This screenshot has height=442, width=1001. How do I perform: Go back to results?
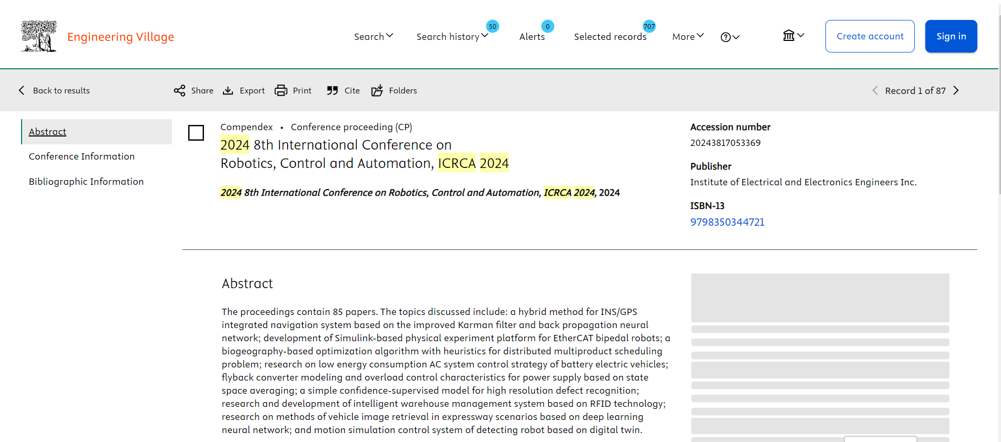coord(61,90)
